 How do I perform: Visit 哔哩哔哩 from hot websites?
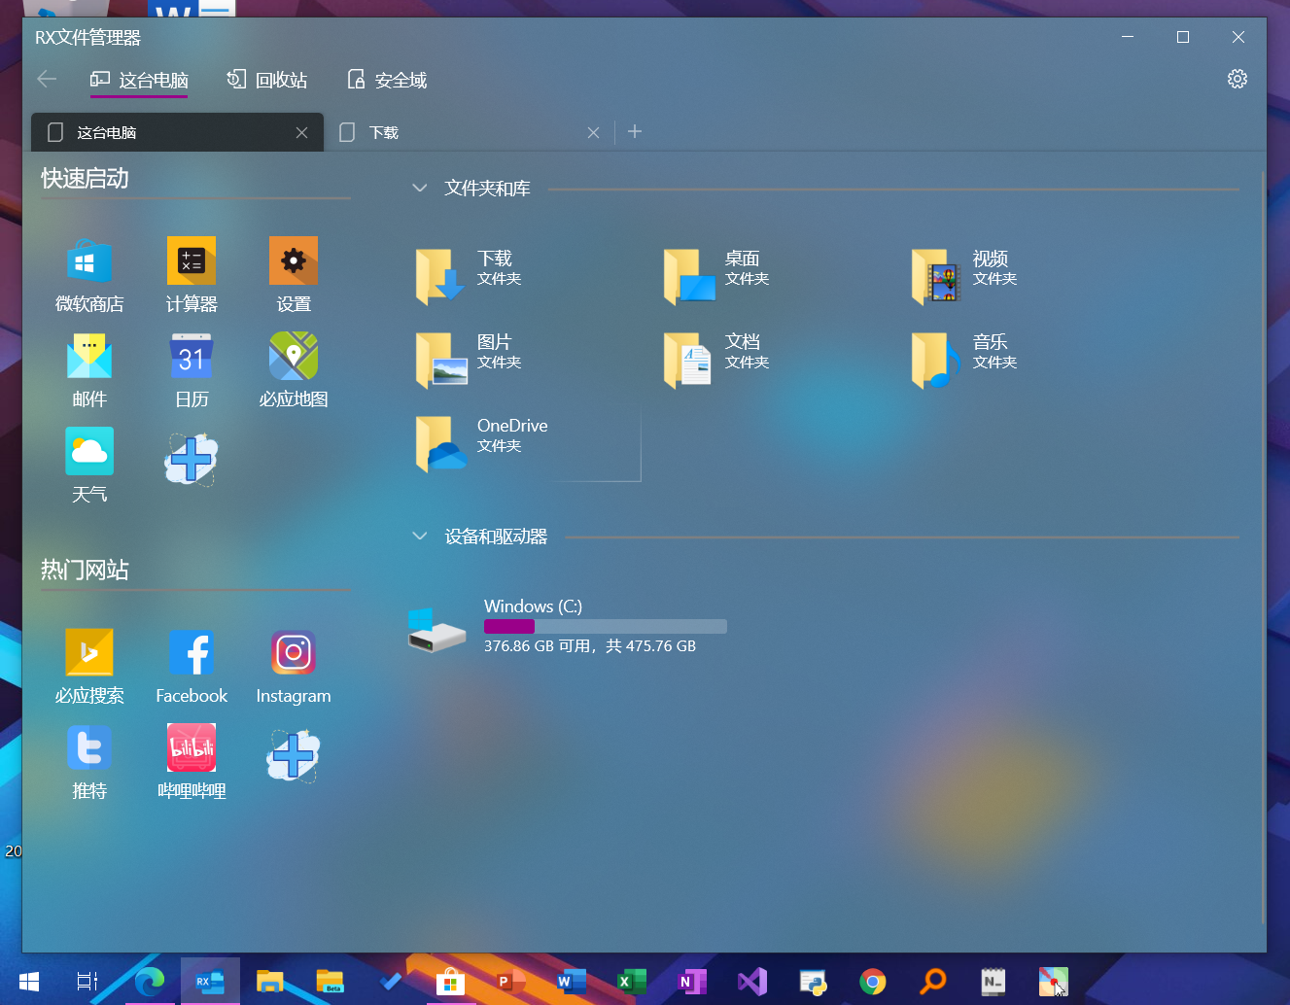pos(191,747)
